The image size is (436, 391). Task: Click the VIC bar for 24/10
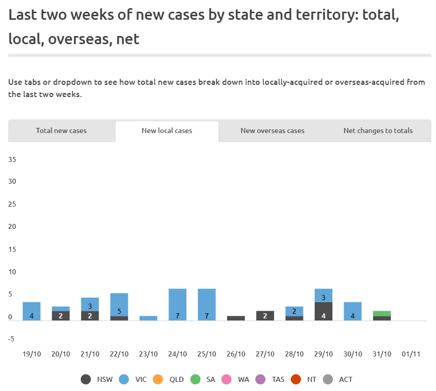(178, 304)
